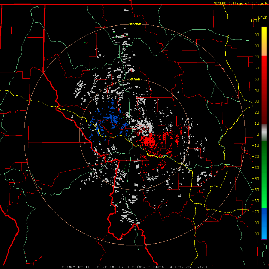
Task: Click the 10 value on the velocity scale
Action: [257, 123]
